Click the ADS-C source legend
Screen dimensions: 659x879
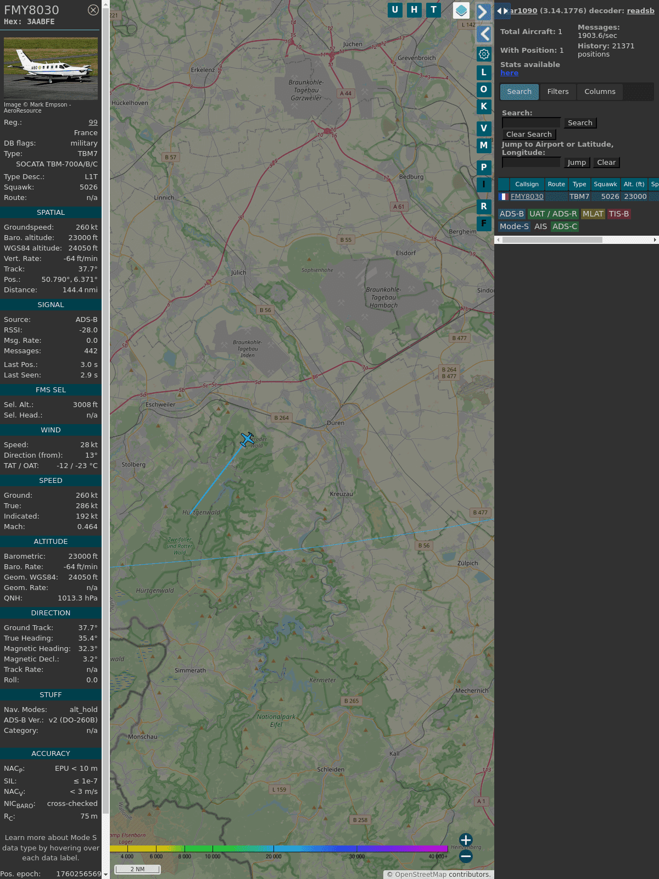point(565,227)
